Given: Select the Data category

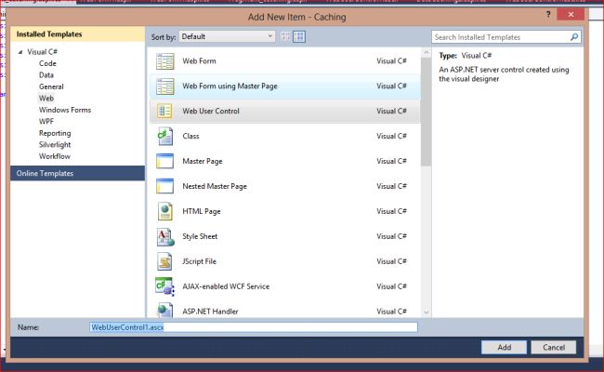Looking at the screenshot, I should click(46, 75).
